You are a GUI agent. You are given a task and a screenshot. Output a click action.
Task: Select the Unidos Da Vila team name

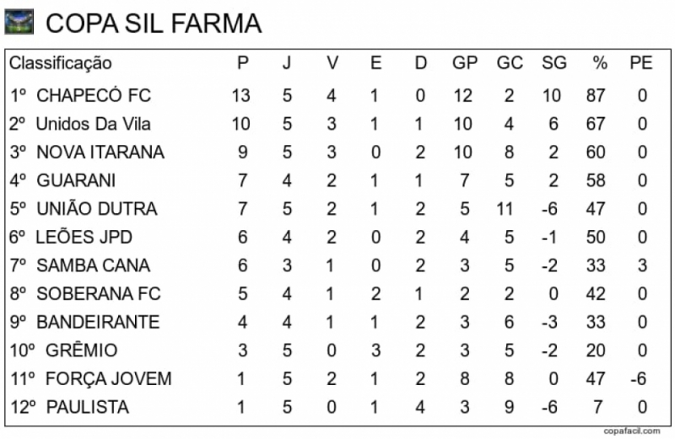point(93,124)
